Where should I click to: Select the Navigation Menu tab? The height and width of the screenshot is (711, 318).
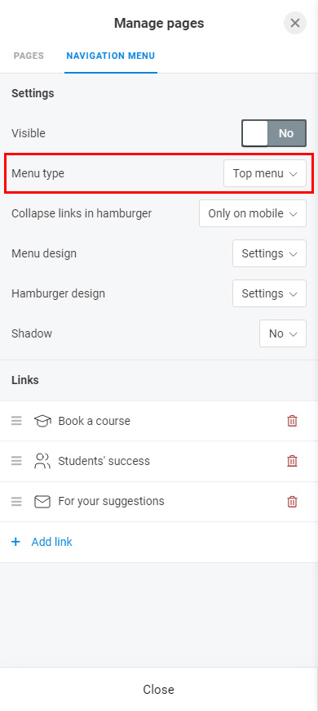[x=111, y=56]
